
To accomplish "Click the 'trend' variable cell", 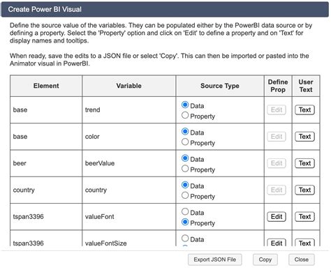I will pyautogui.click(x=129, y=109).
